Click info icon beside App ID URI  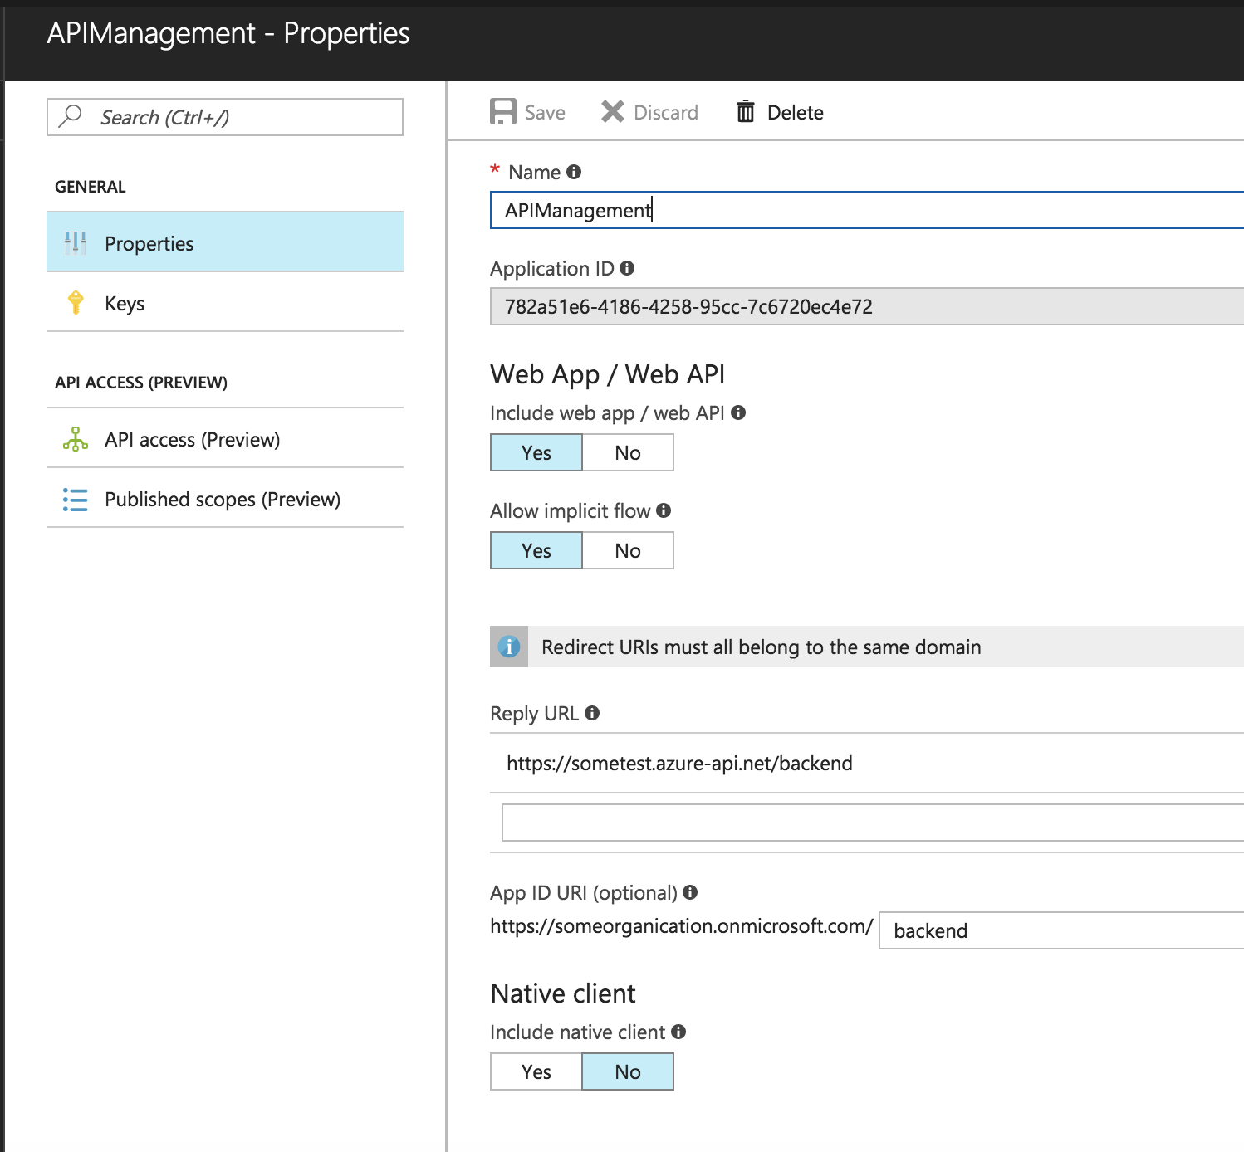pyautogui.click(x=690, y=892)
